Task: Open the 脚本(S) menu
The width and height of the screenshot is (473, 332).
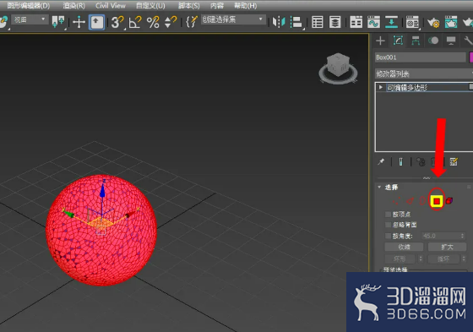Action: pos(189,6)
